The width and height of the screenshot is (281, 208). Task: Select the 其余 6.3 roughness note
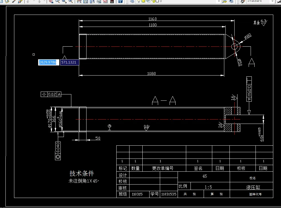260,23
